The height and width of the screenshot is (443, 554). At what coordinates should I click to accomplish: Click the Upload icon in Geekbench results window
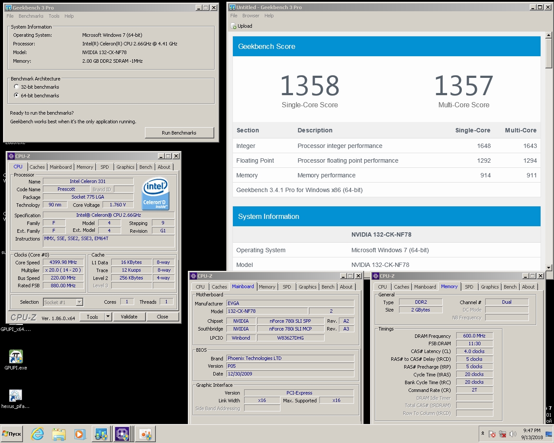click(234, 26)
